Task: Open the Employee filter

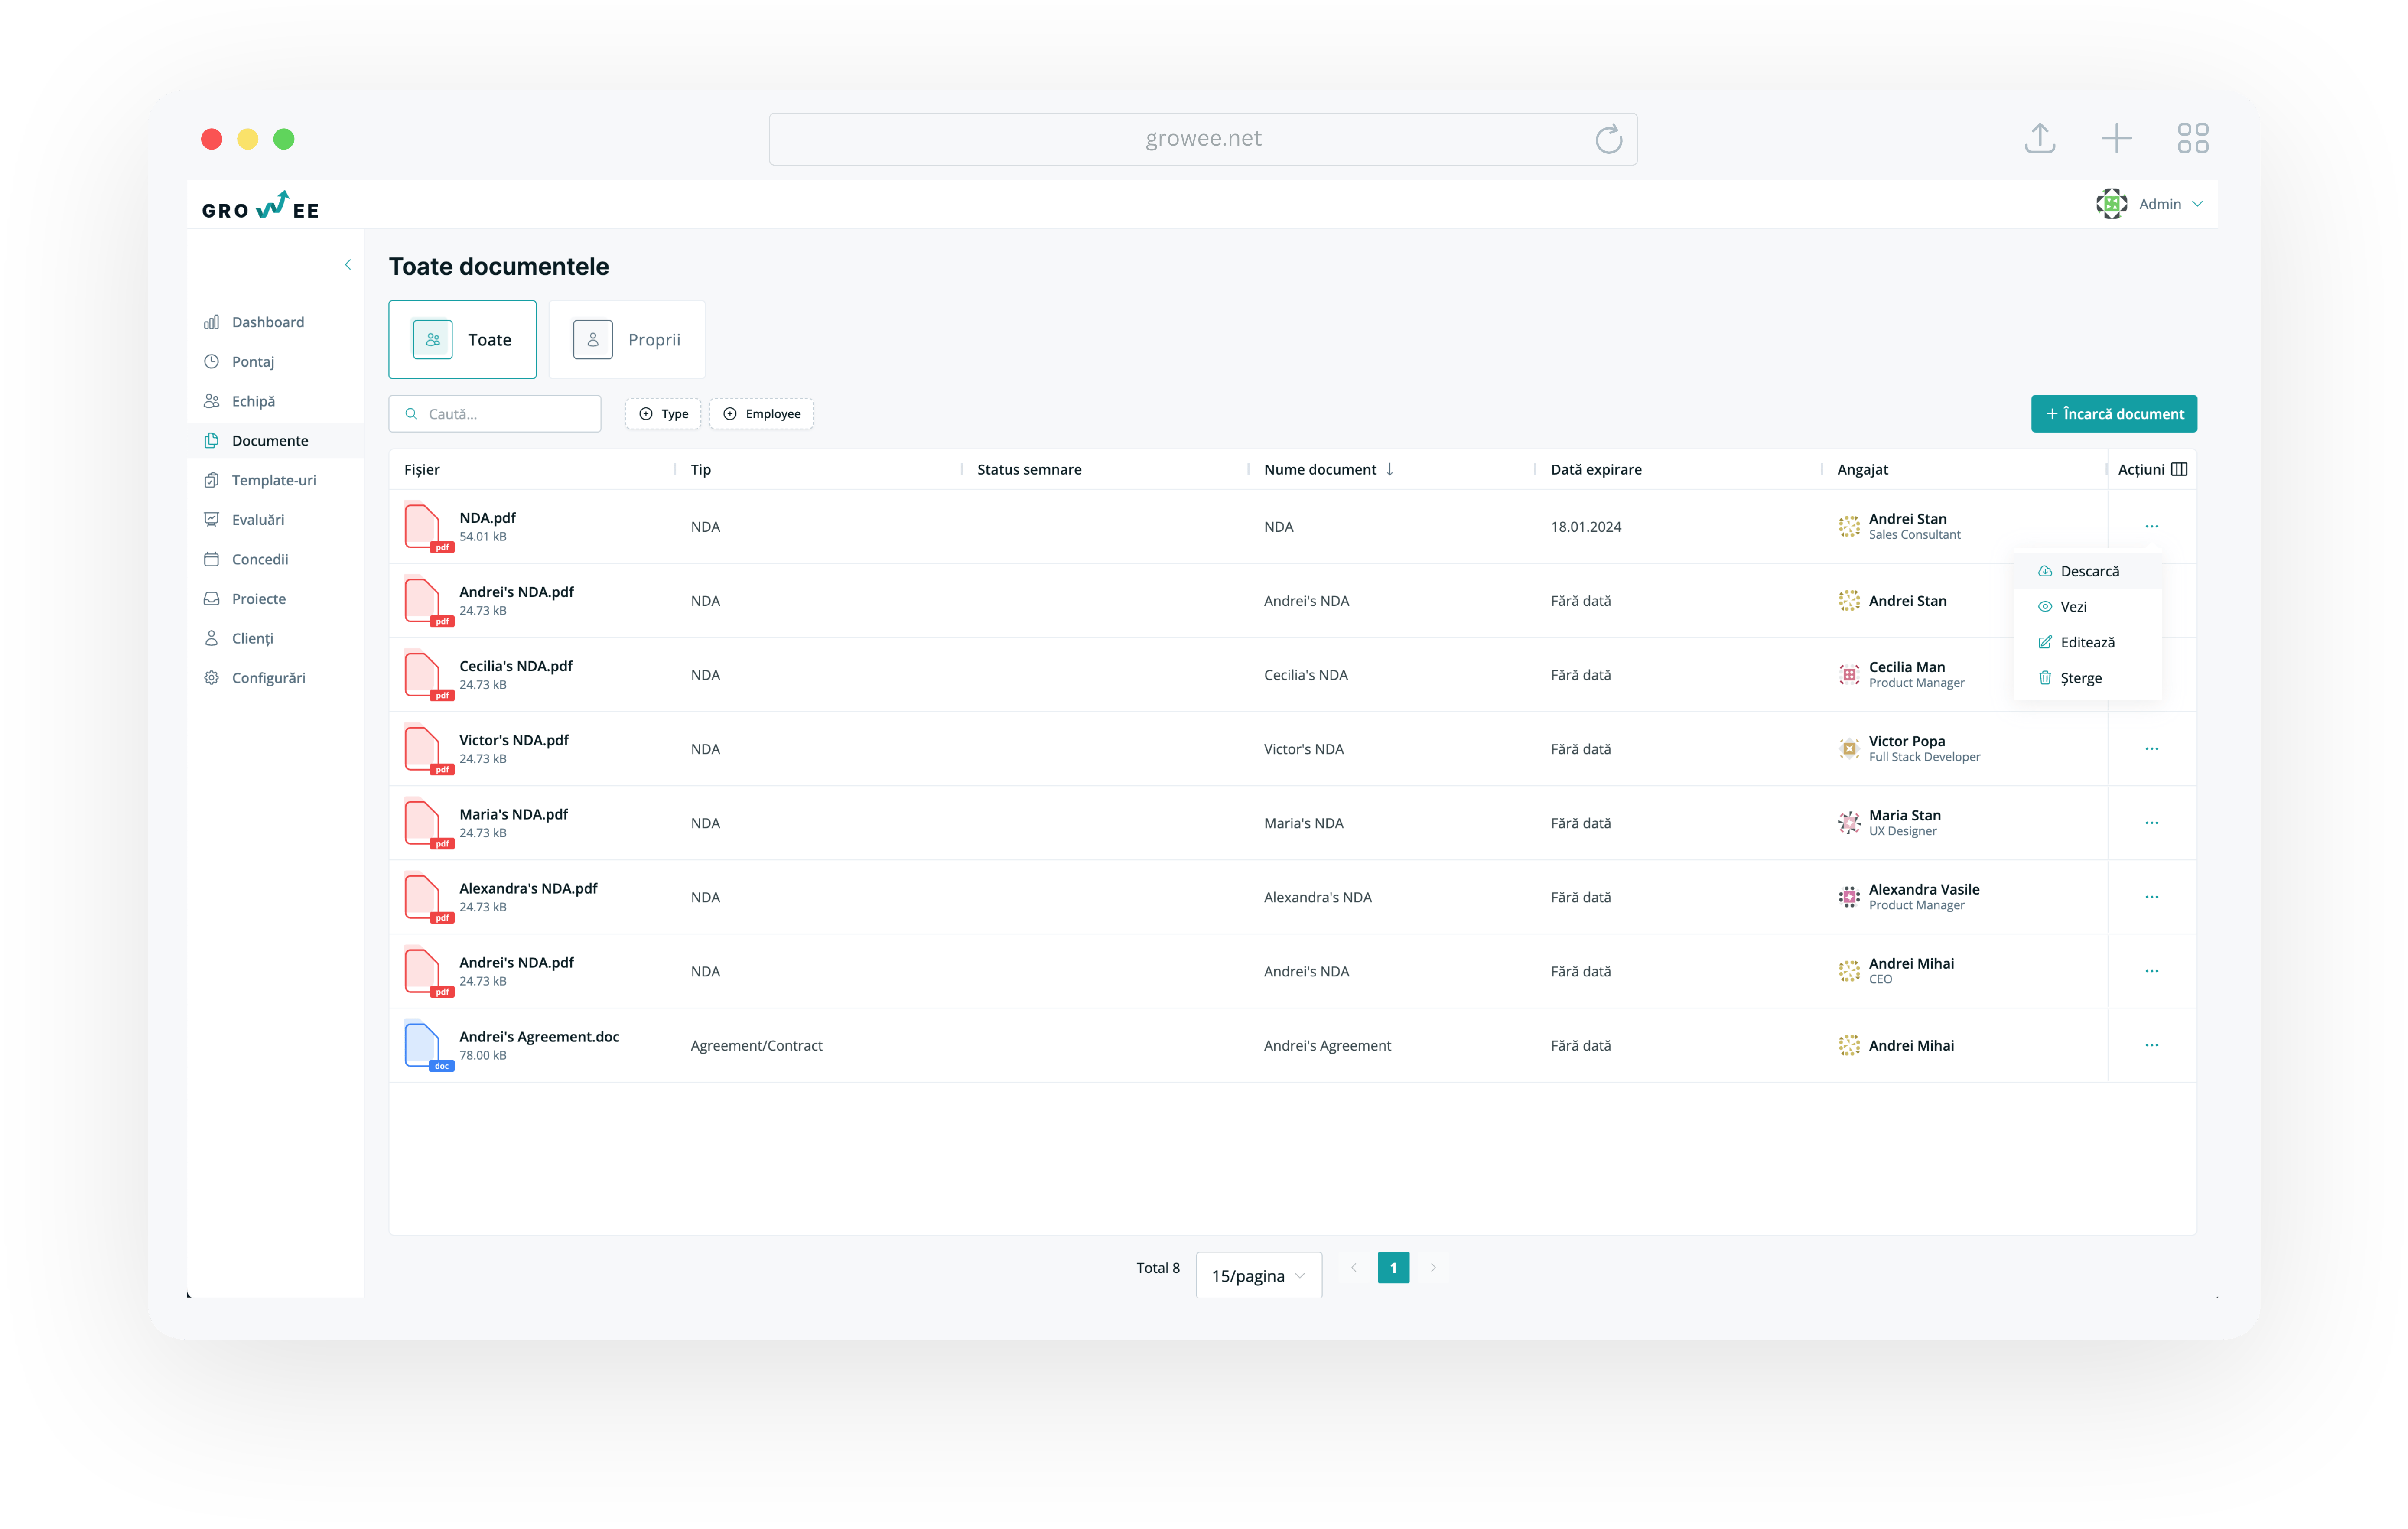Action: click(761, 414)
